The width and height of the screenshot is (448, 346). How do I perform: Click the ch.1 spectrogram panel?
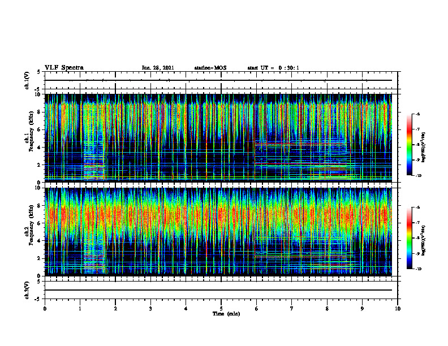pos(218,138)
